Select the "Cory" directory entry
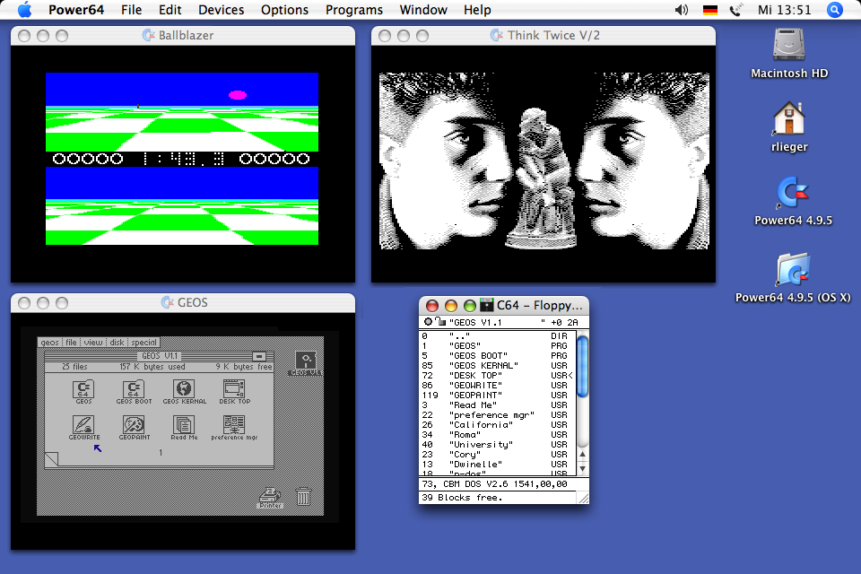The height and width of the screenshot is (574, 861). tap(498, 454)
